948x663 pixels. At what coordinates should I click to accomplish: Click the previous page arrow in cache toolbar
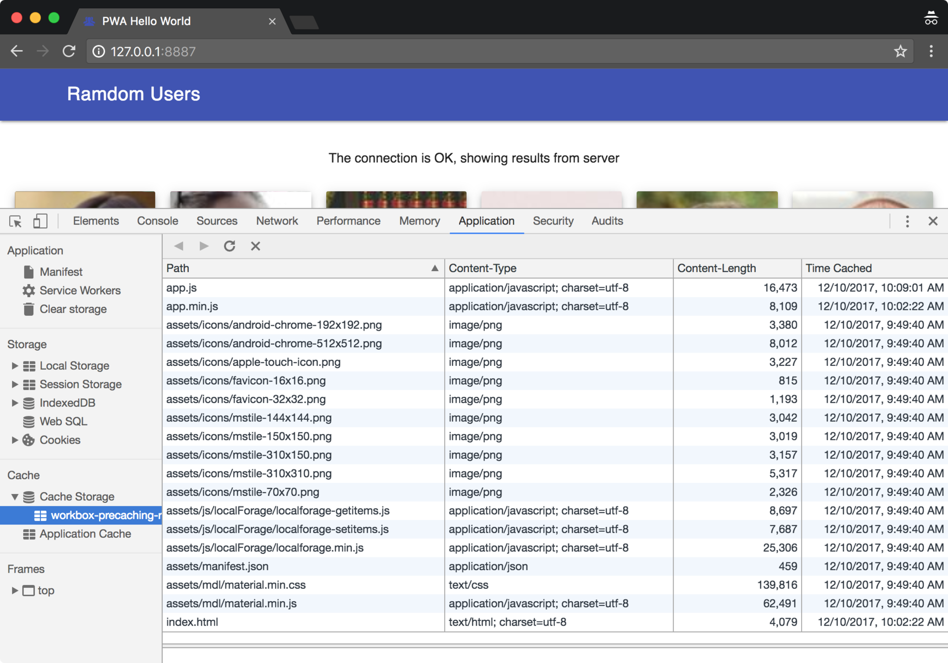click(179, 246)
